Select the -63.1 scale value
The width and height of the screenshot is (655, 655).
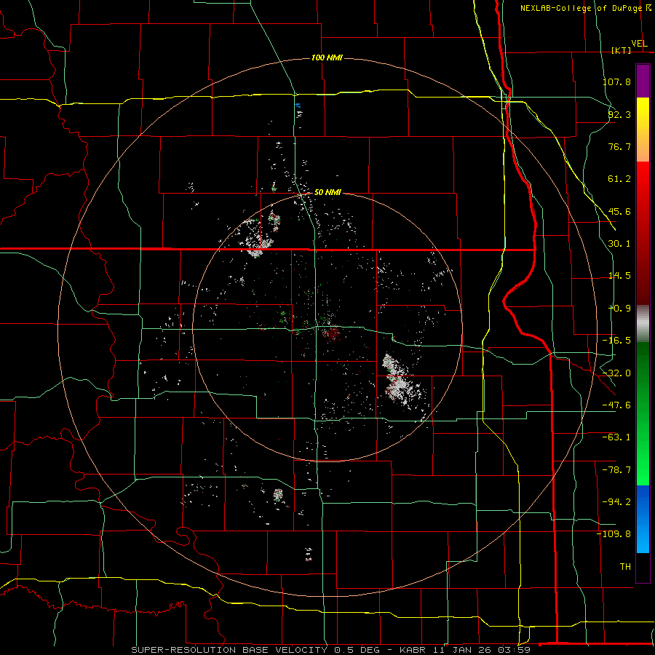(616, 437)
